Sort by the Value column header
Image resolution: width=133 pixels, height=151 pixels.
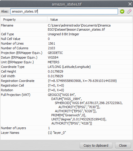click(90, 20)
